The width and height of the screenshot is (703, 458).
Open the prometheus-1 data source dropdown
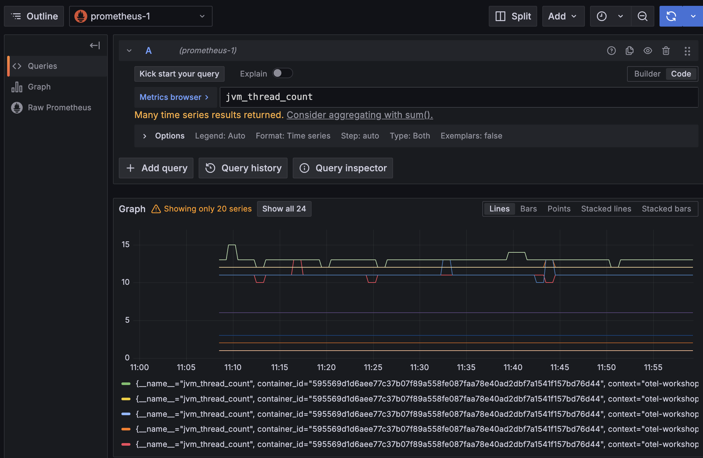point(141,16)
